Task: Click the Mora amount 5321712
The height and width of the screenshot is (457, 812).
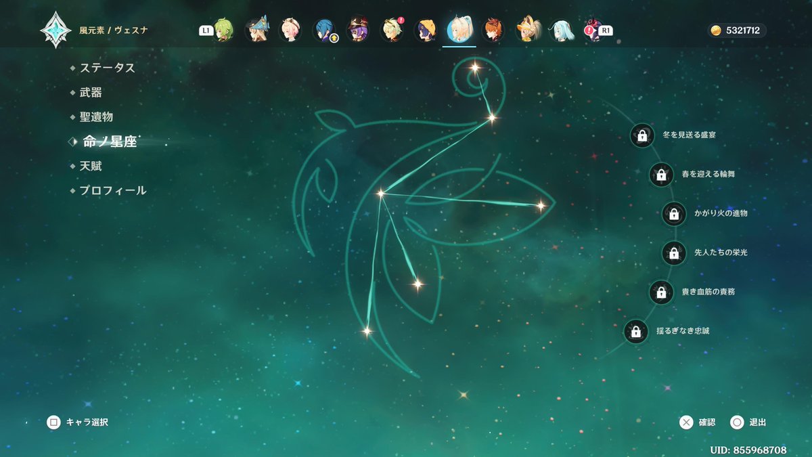Action: coord(742,30)
